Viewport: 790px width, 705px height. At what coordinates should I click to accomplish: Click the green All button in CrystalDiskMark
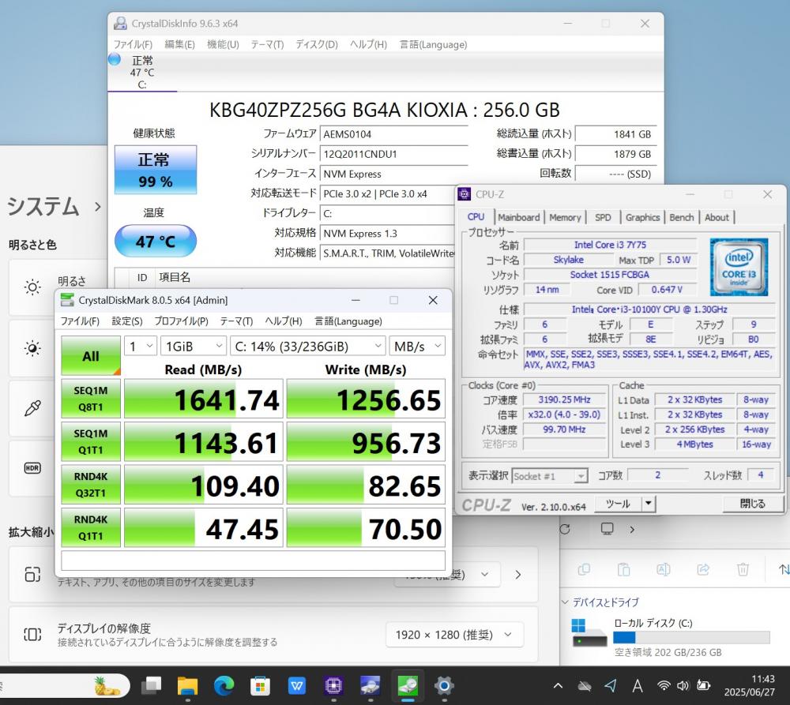coord(91,355)
